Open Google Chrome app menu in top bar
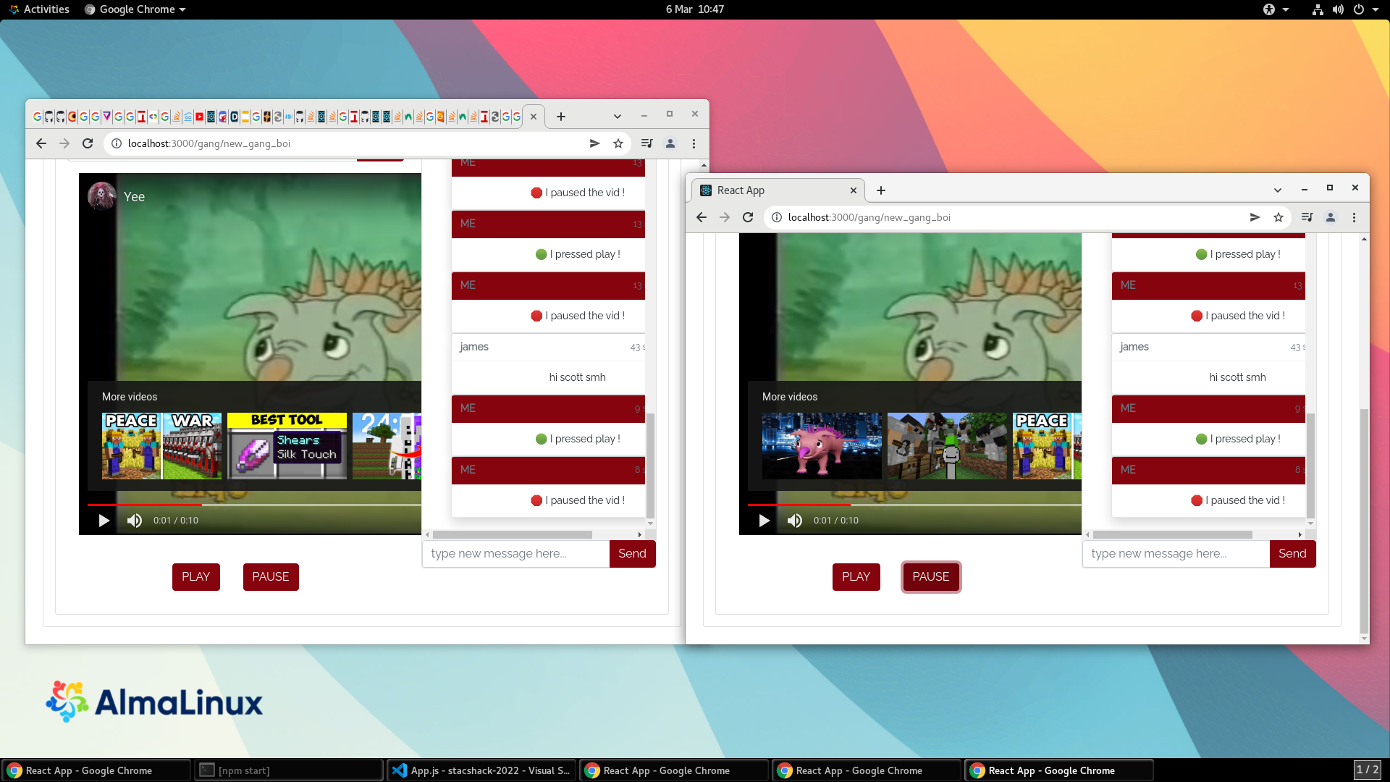Screen dimensions: 1390x782 (x=135, y=9)
